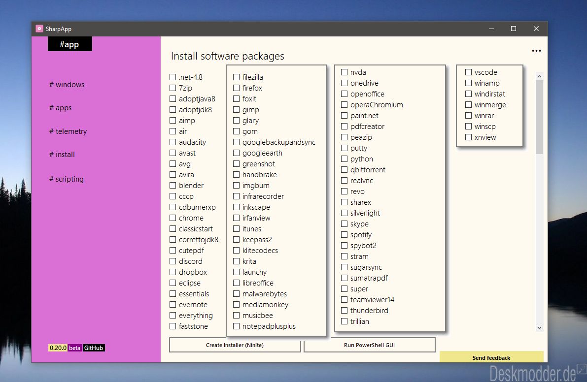Select the malwarebytes checkbox
This screenshot has height=382, width=587.
click(x=236, y=294)
